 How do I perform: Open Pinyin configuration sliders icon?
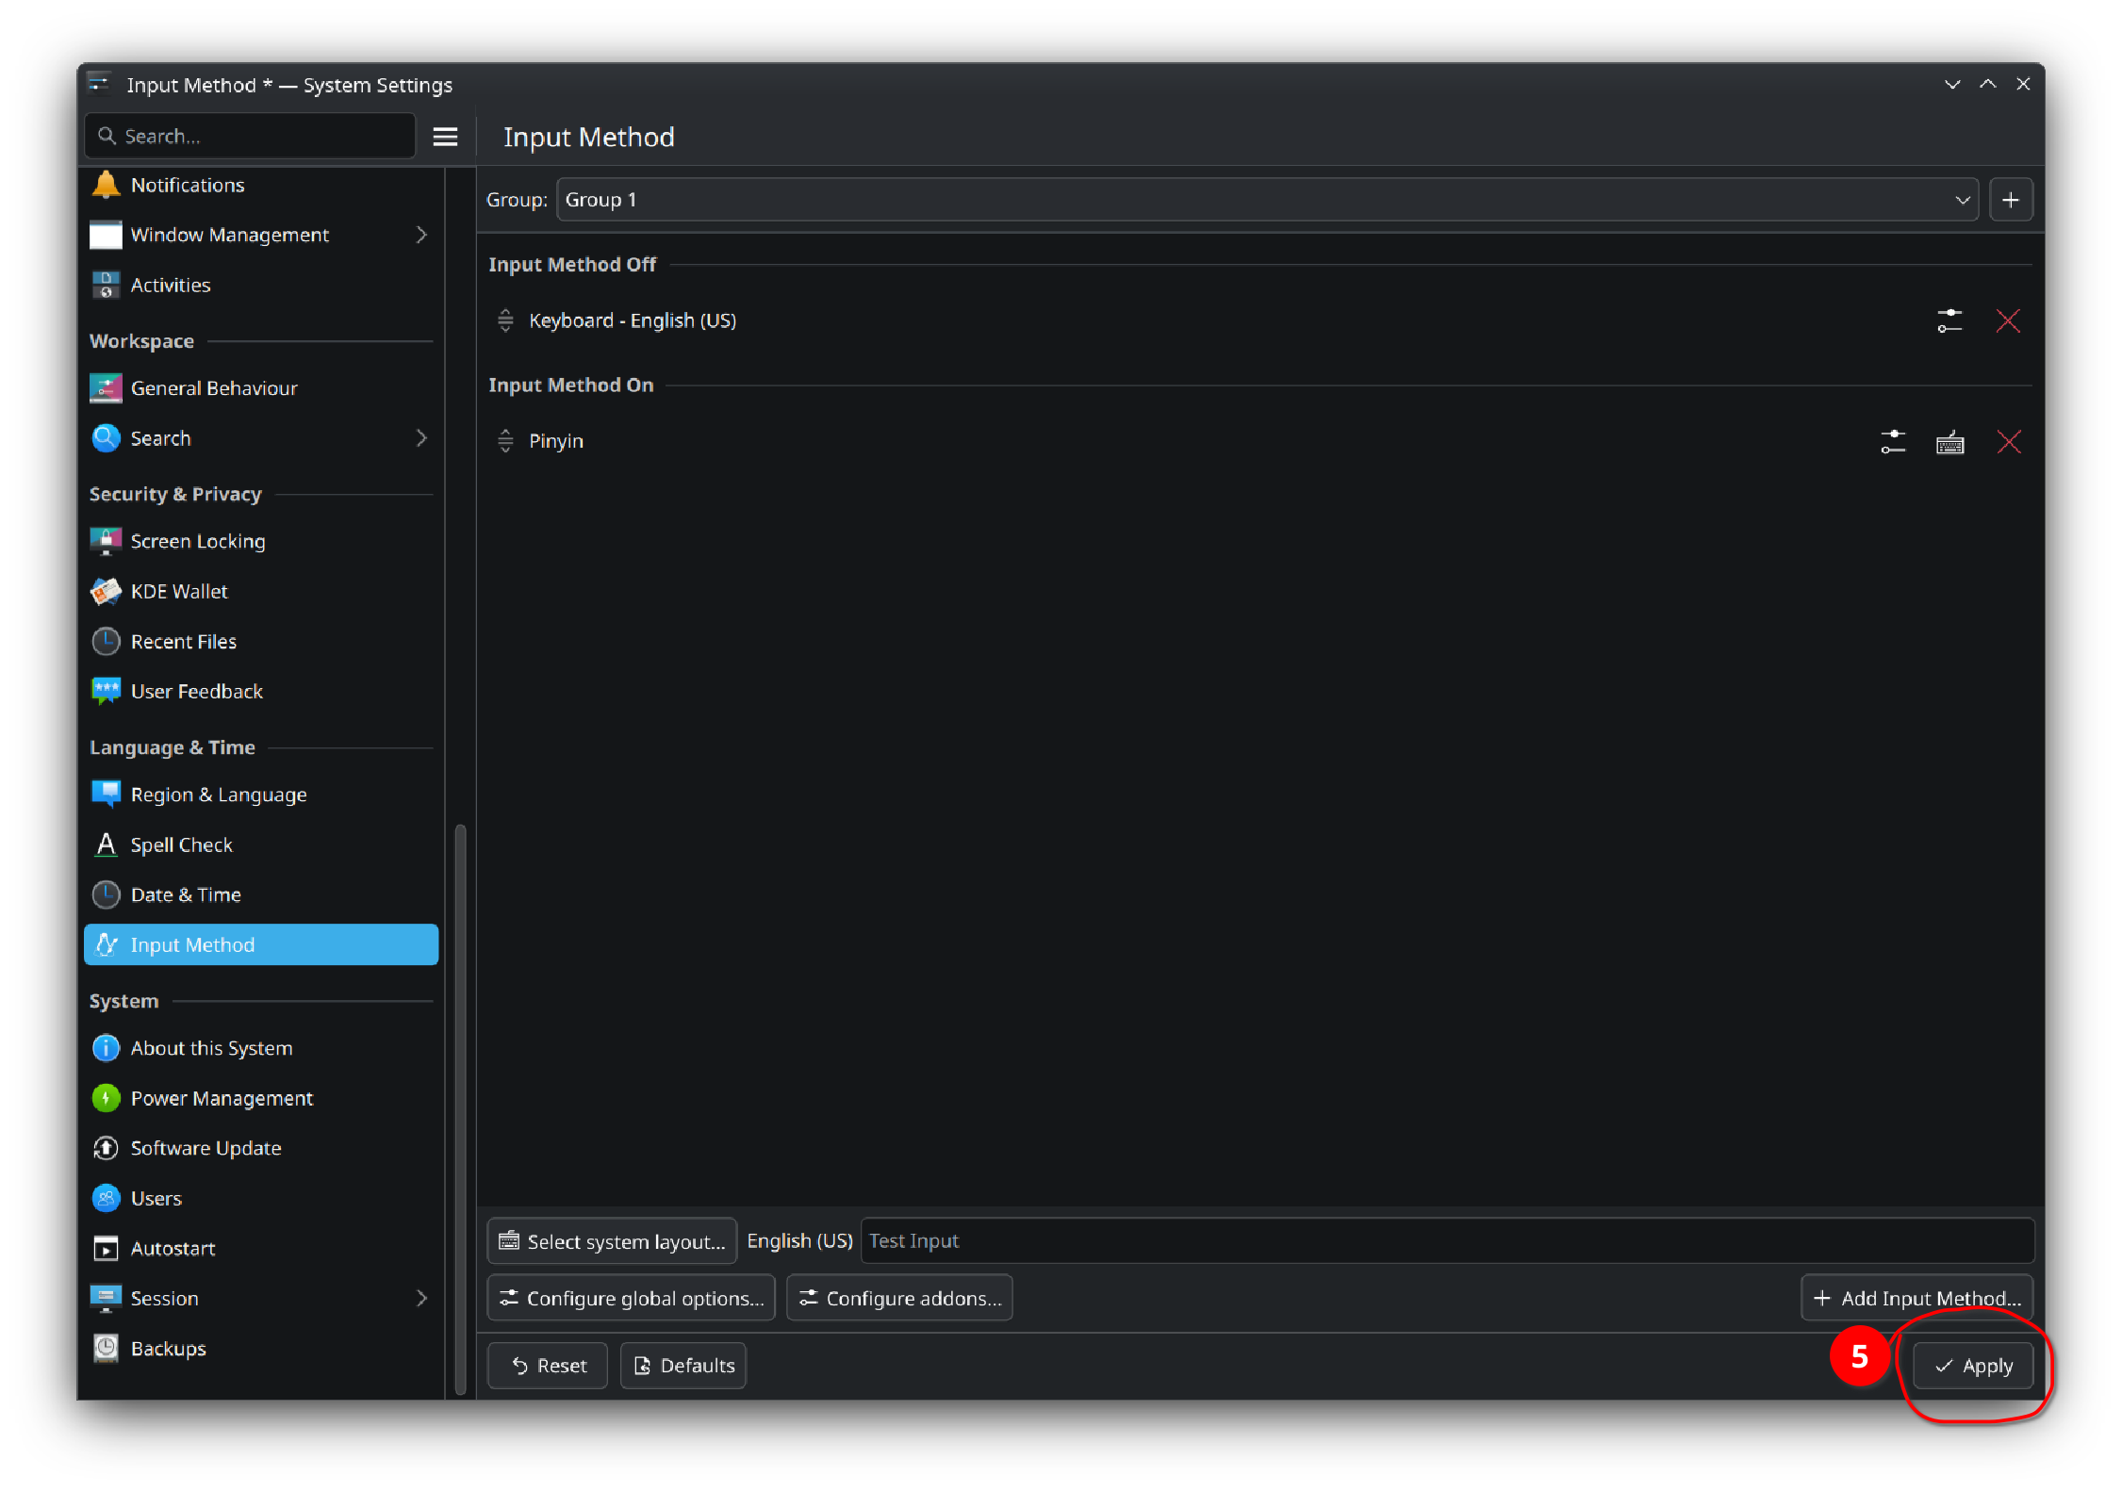(1892, 441)
